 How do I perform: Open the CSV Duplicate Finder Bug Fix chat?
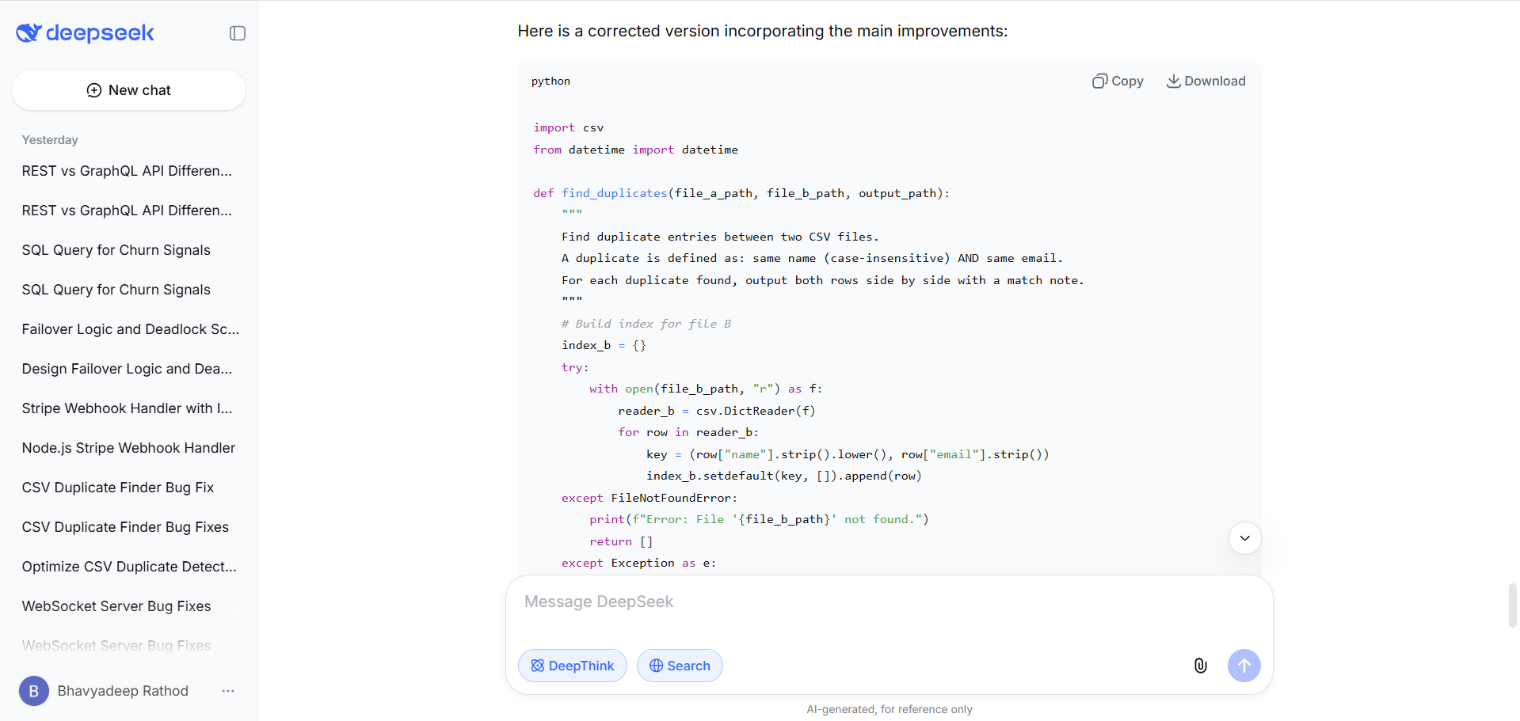(x=117, y=488)
